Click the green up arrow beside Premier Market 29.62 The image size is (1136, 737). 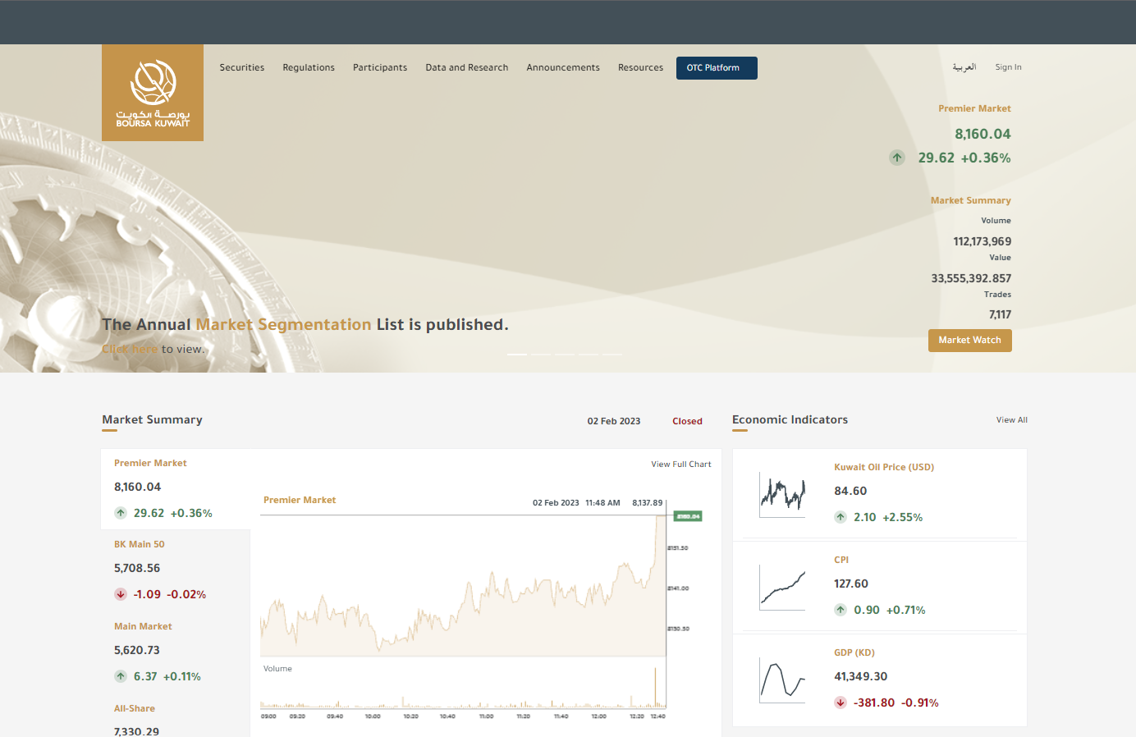click(x=121, y=513)
